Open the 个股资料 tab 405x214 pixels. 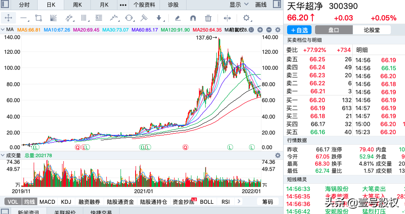(x=144, y=4)
